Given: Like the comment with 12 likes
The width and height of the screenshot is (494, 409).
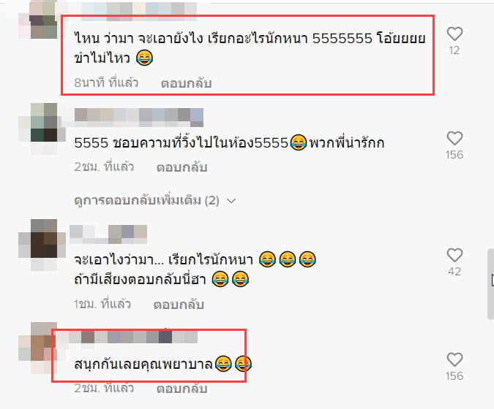Looking at the screenshot, I should [454, 34].
